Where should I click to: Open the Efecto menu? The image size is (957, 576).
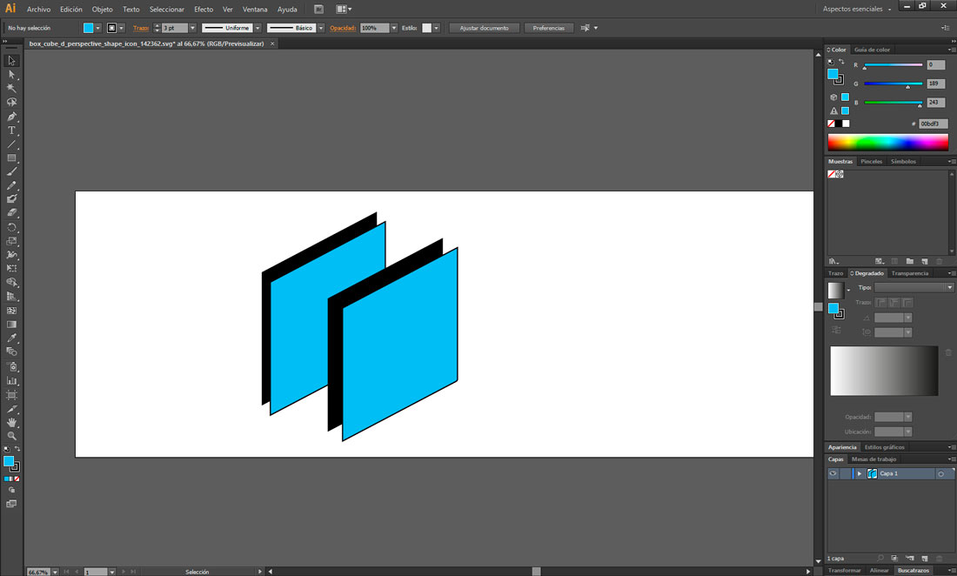204,9
